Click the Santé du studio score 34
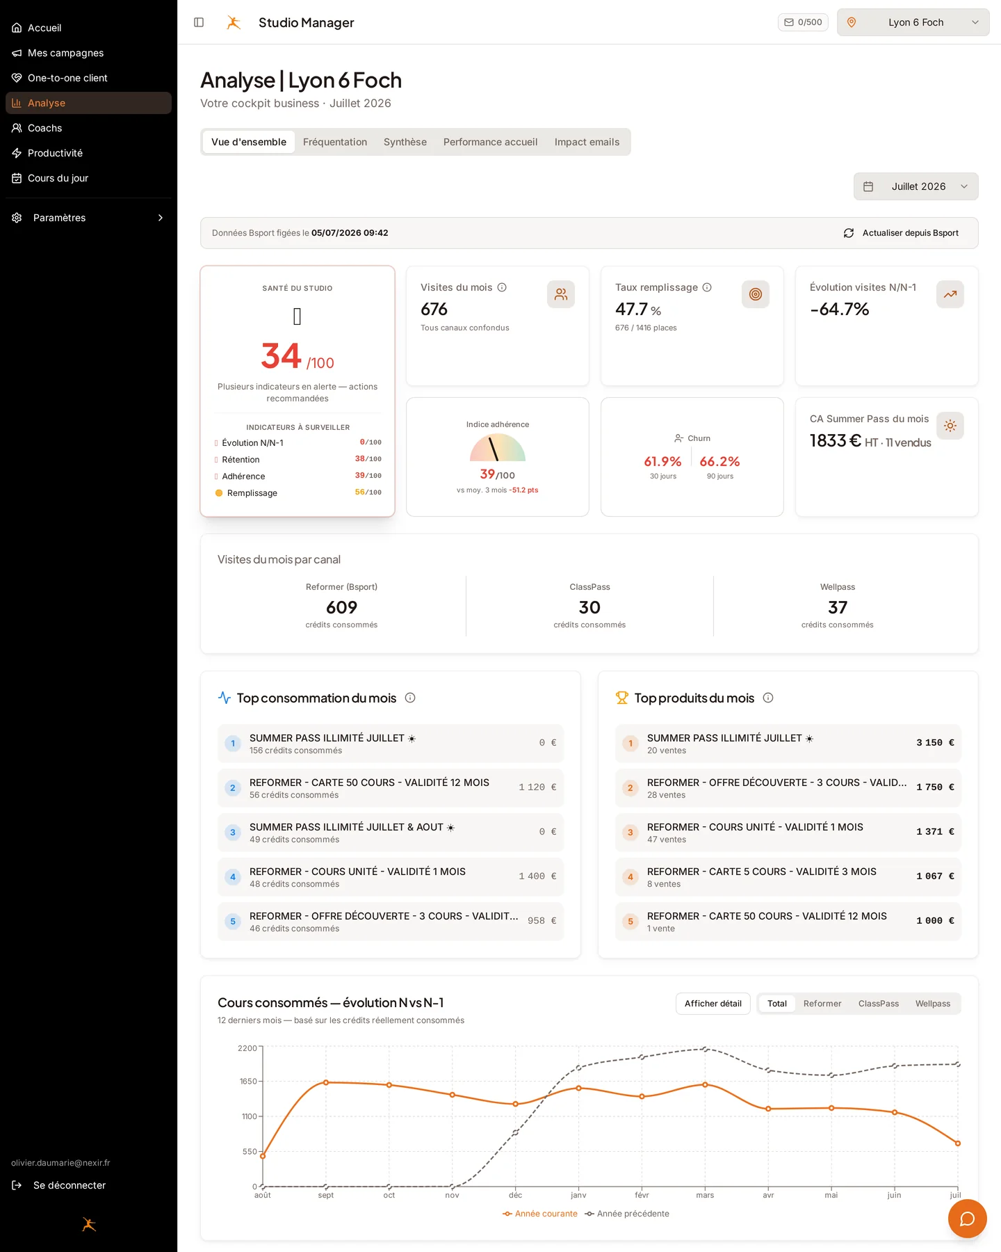The width and height of the screenshot is (1001, 1252). [281, 356]
